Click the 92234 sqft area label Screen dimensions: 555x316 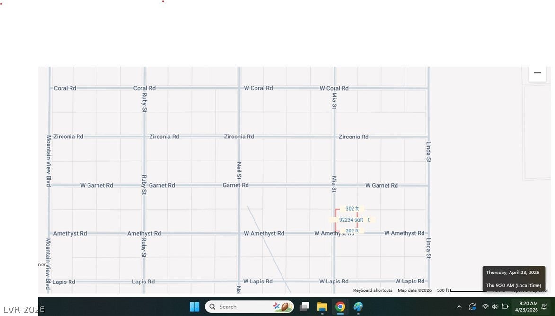(351, 220)
